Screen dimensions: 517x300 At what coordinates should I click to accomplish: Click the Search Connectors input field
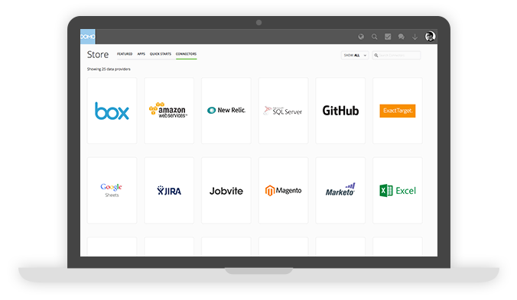(x=396, y=55)
